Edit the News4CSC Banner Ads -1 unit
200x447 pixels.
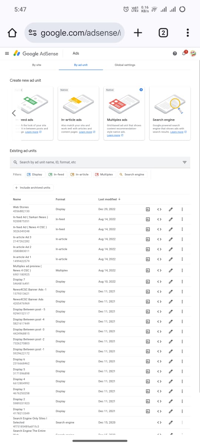(171, 292)
